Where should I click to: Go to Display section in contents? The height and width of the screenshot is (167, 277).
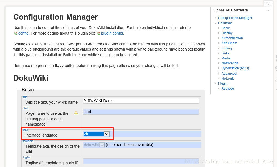[227, 33]
